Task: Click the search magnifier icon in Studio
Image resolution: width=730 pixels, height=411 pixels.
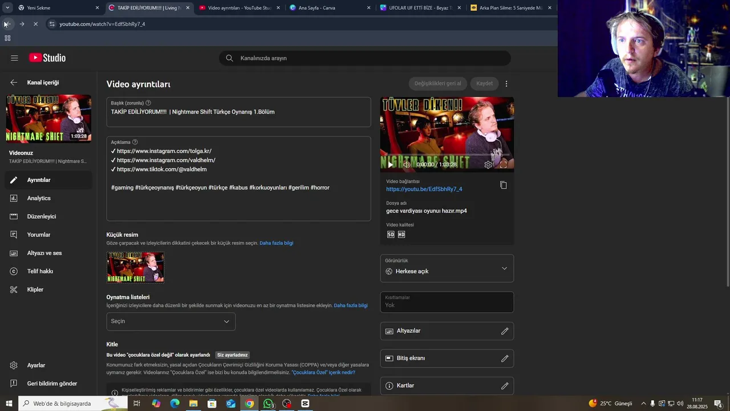Action: click(x=229, y=58)
